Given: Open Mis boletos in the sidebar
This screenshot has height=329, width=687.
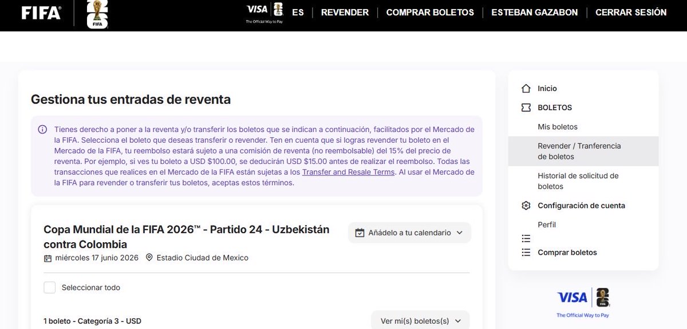Looking at the screenshot, I should coord(558,127).
